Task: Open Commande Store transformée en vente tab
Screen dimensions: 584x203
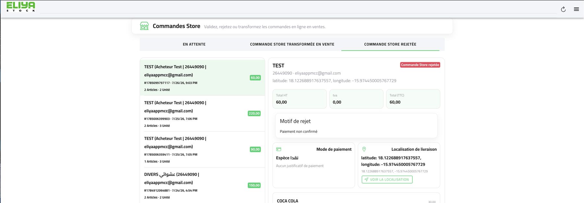Action: (292, 44)
